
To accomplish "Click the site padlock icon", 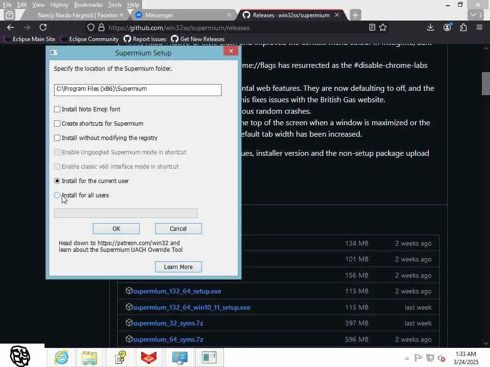I will tap(101, 27).
